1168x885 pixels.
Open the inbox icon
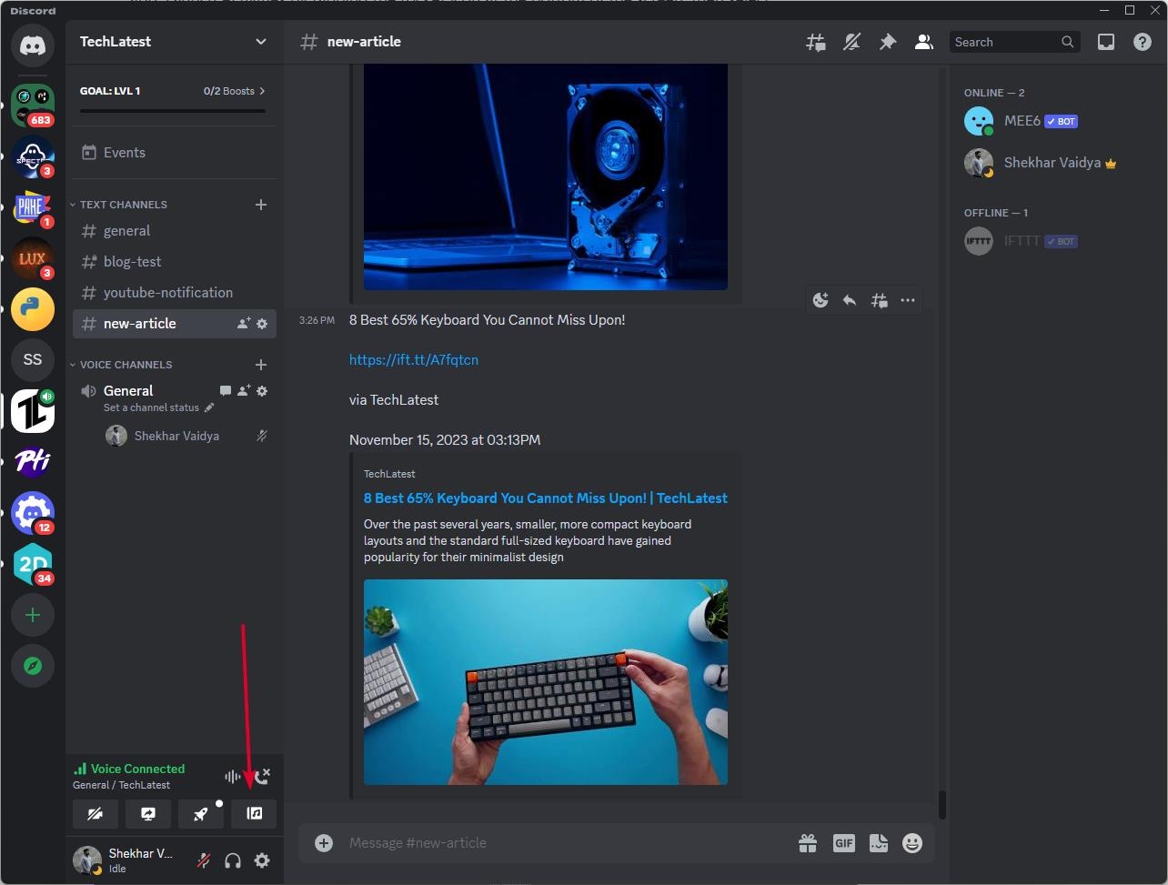(x=1106, y=42)
